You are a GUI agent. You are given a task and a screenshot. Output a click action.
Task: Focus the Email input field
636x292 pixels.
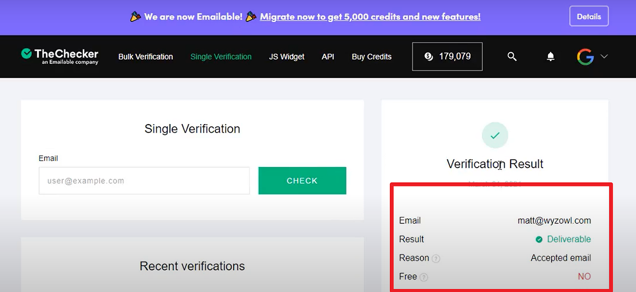(x=144, y=181)
